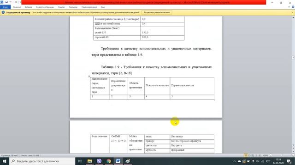Open Task View on the taskbar
This screenshot has width=295, height=165.
(80, 161)
